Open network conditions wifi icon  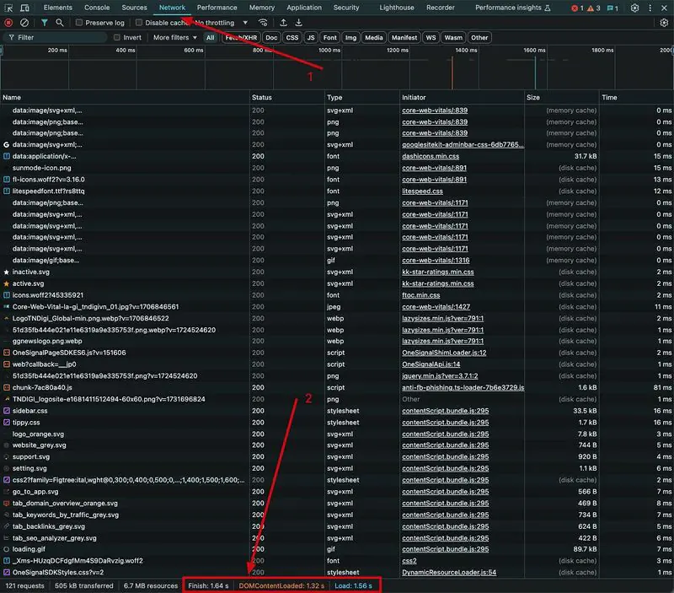tap(263, 23)
